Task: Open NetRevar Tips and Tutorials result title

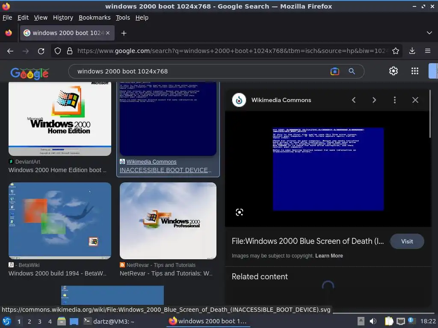Action: 166,273
